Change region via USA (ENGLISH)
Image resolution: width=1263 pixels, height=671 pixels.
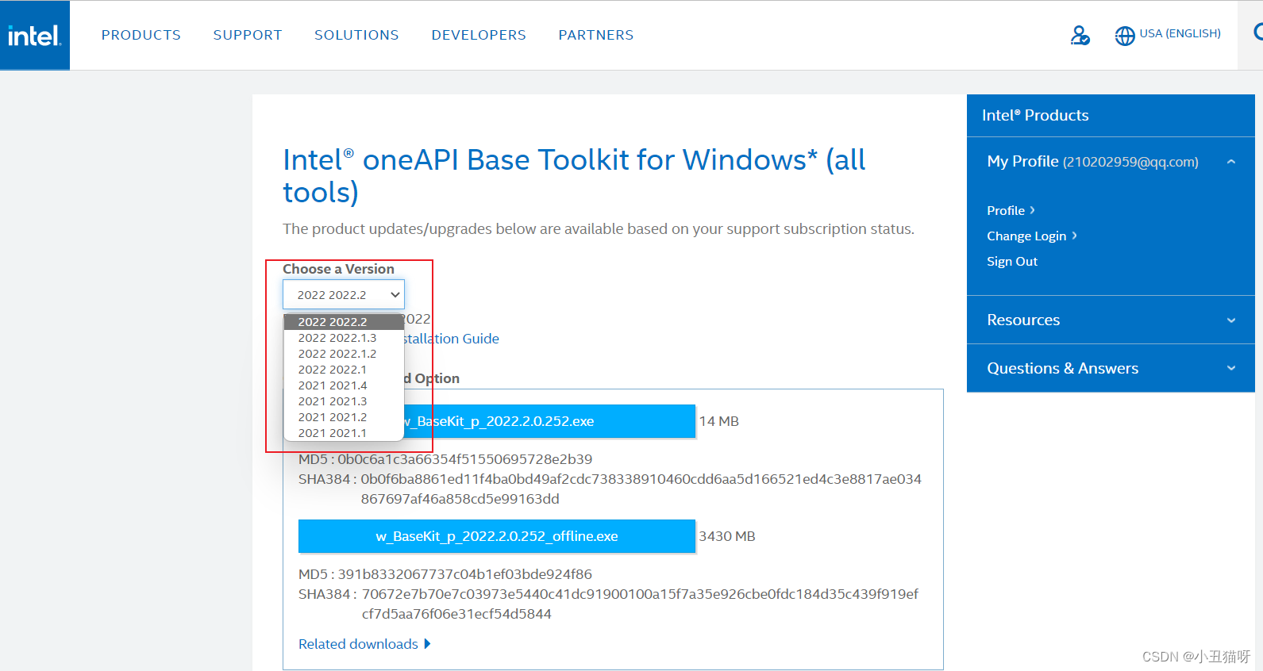coord(1180,33)
